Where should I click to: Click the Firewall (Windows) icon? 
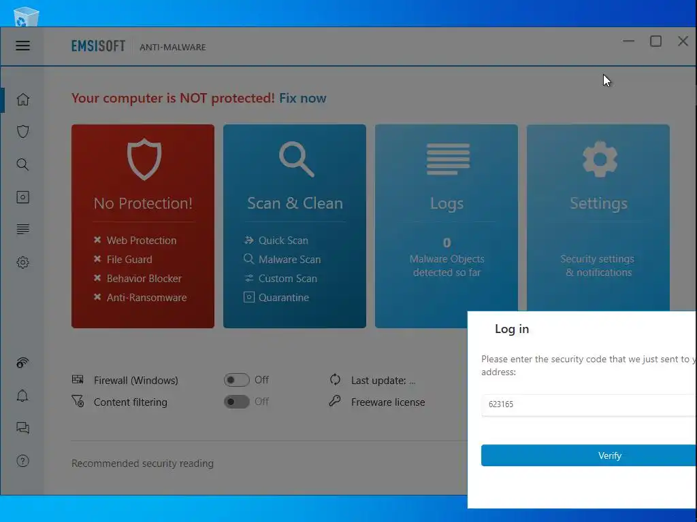78,379
